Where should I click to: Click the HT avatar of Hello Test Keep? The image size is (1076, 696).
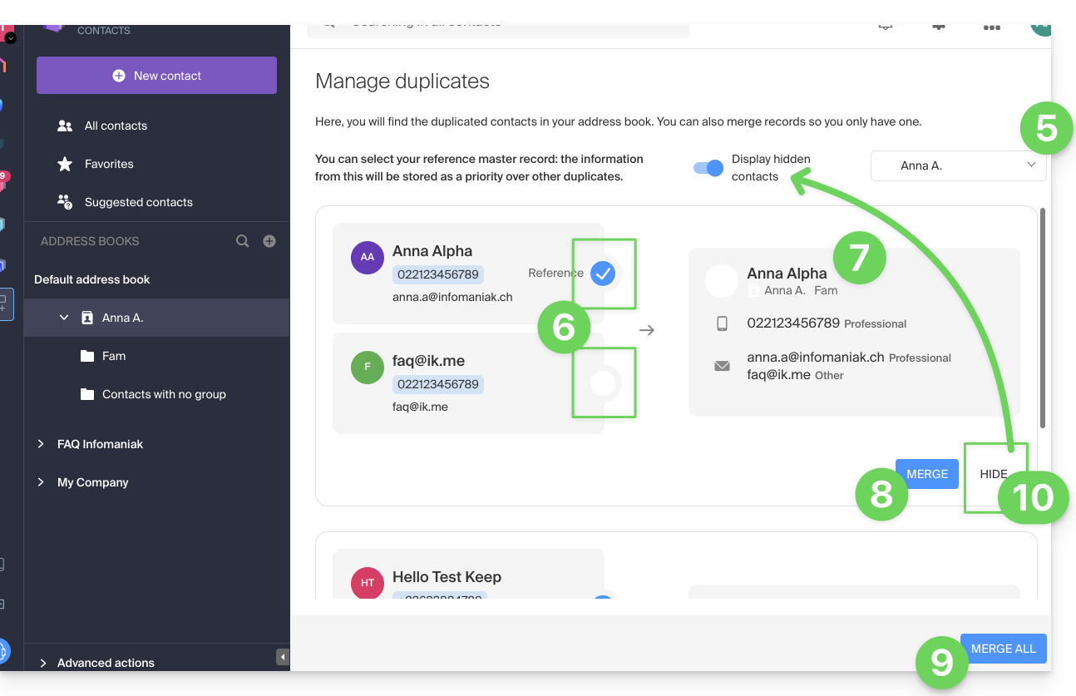(x=368, y=583)
